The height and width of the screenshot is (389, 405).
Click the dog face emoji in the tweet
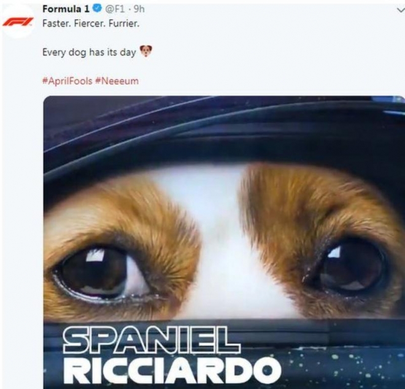tap(145, 51)
